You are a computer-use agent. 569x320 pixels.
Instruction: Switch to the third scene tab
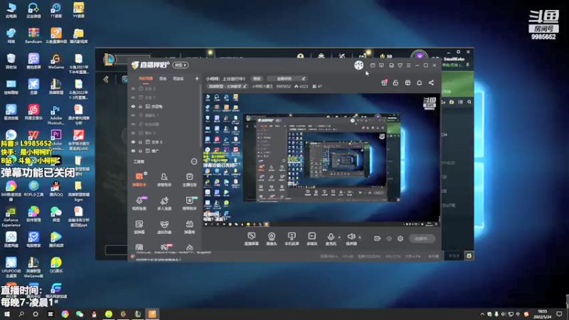(x=179, y=78)
